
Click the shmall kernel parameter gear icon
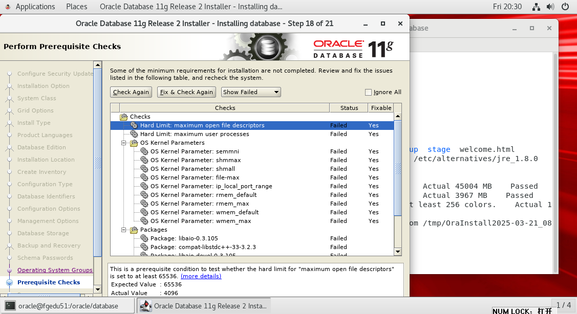pos(144,169)
